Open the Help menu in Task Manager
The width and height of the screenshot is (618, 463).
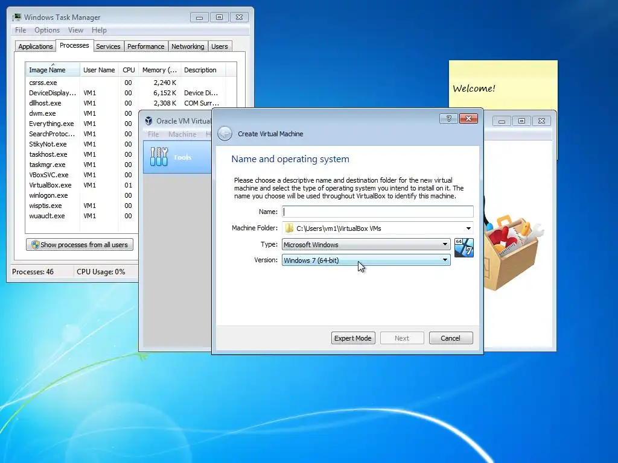tap(99, 30)
